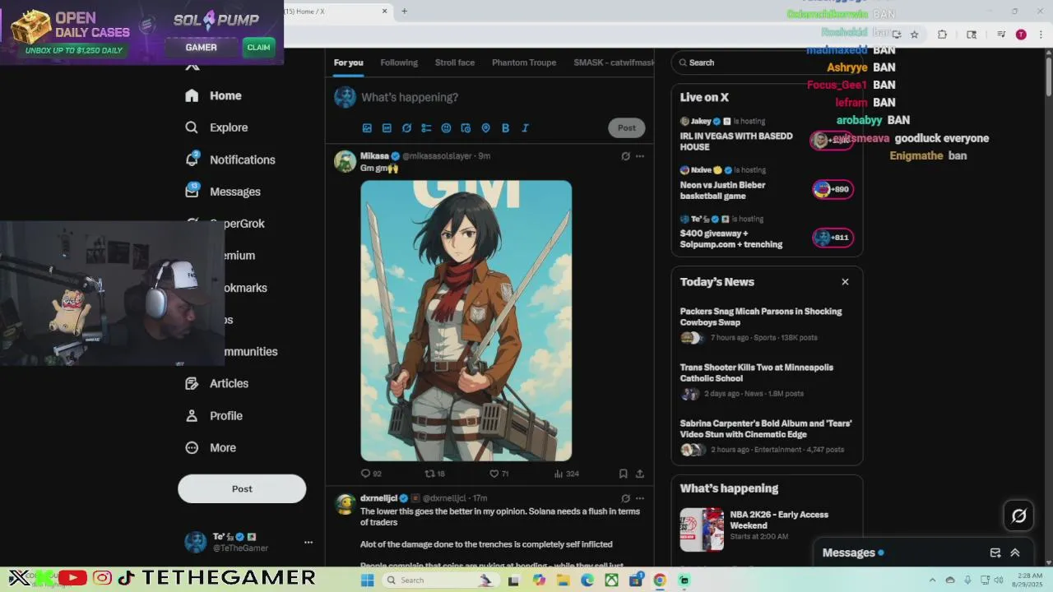
Task: Expand the Messages drawer
Action: tap(1015, 553)
